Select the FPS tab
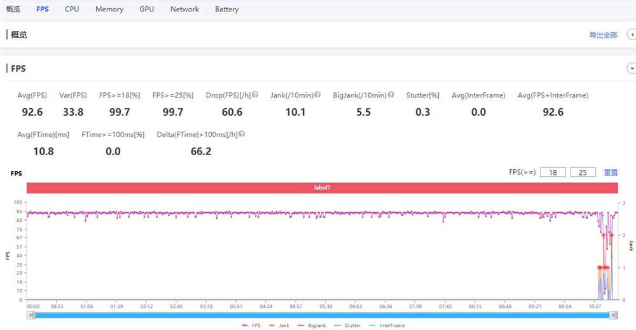Image resolution: width=636 pixels, height=330 pixels. click(x=42, y=9)
